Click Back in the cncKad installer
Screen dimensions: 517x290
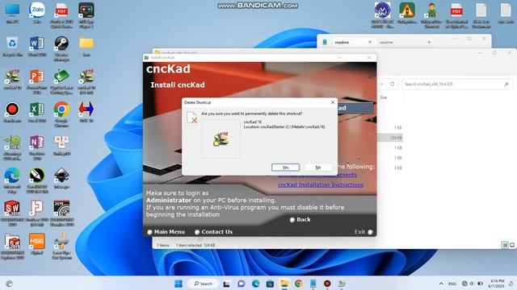[300, 219]
